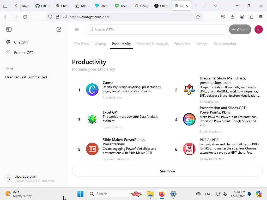Click the Firefox taskbar icon
Image resolution: width=267 pixels, height=200 pixels.
162,194
